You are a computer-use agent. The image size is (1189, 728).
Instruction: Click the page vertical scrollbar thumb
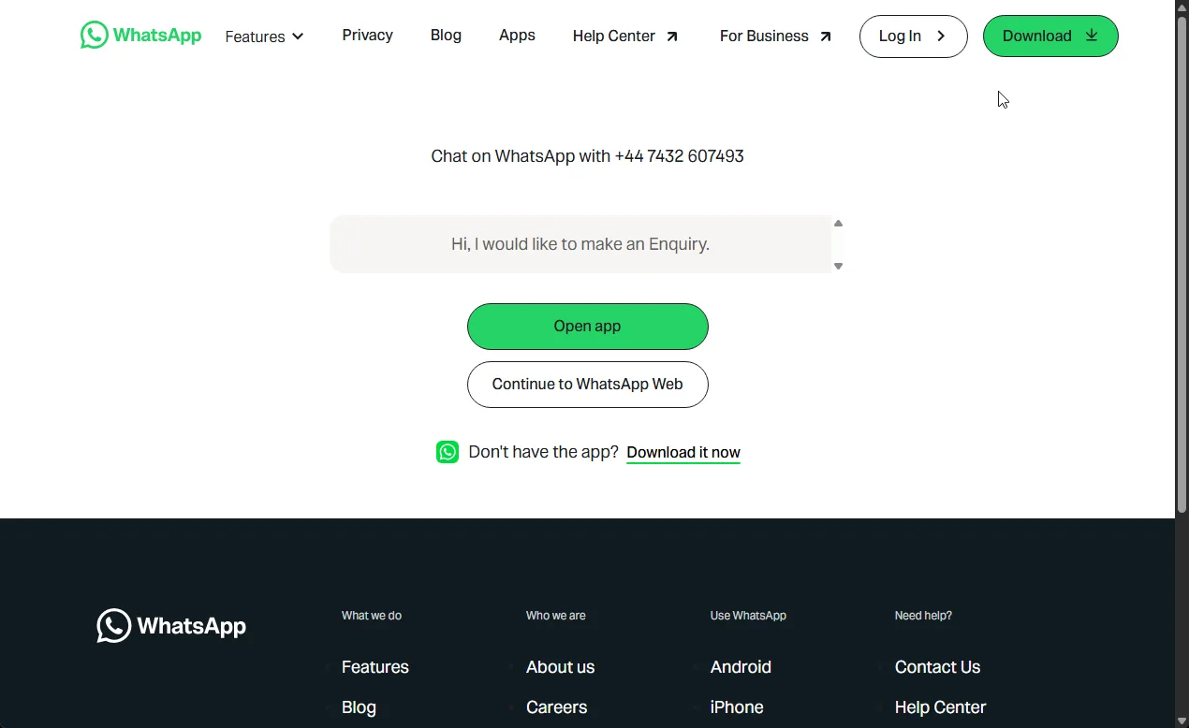tap(1182, 265)
